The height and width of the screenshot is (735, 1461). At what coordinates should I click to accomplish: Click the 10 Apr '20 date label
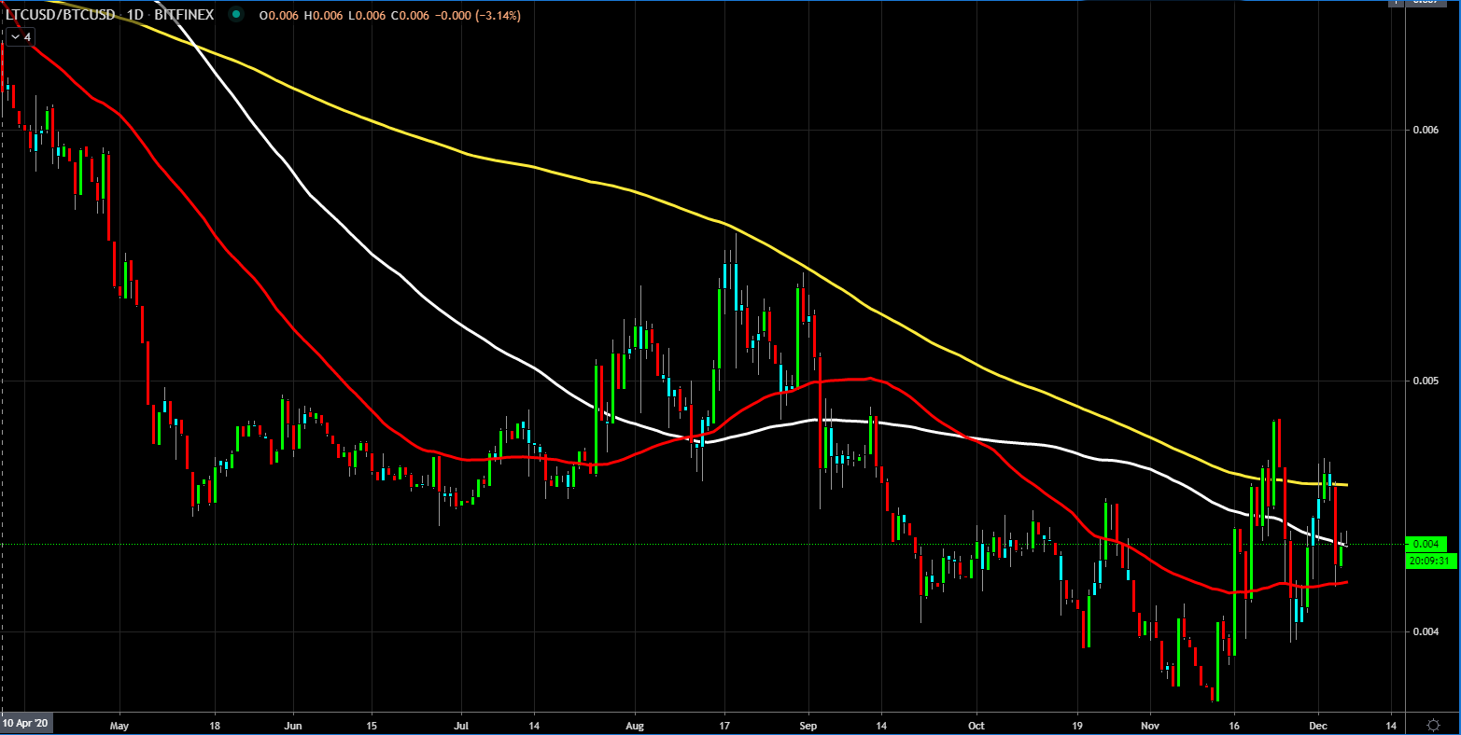(26, 724)
